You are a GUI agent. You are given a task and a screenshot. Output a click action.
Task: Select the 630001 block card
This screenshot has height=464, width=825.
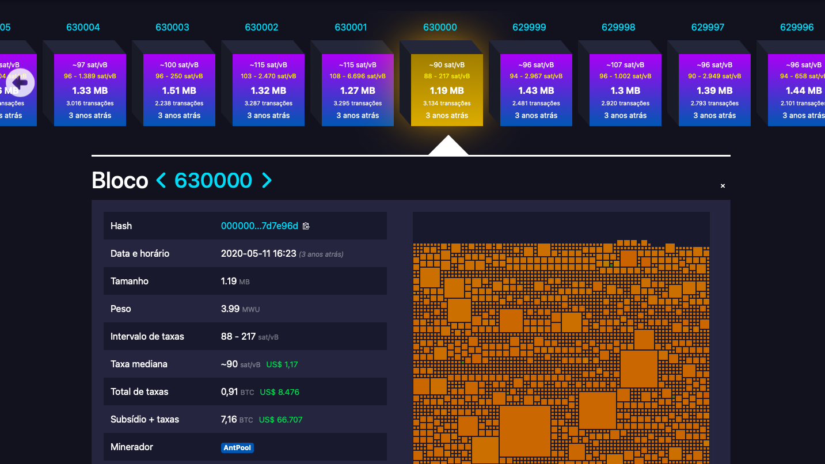(358, 89)
